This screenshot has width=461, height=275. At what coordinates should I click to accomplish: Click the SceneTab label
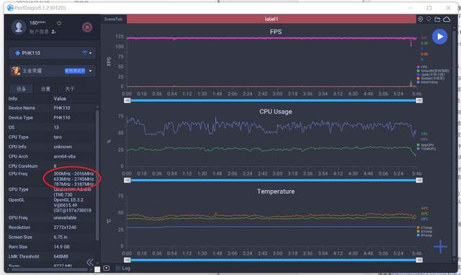(x=113, y=19)
